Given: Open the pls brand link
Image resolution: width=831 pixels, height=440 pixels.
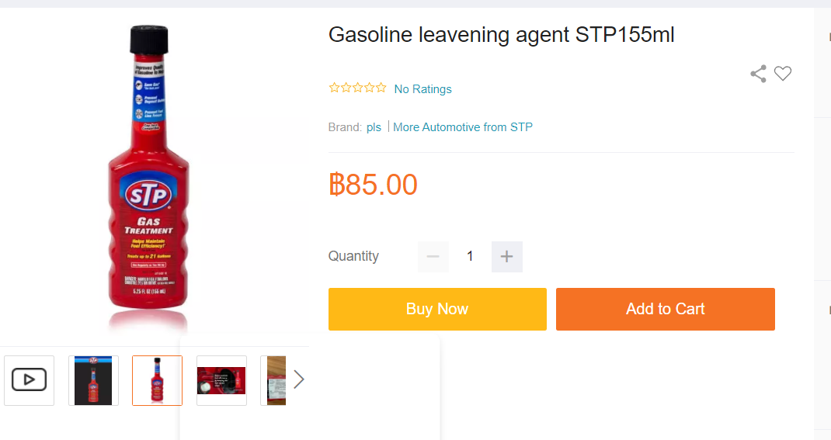Looking at the screenshot, I should pyautogui.click(x=374, y=127).
